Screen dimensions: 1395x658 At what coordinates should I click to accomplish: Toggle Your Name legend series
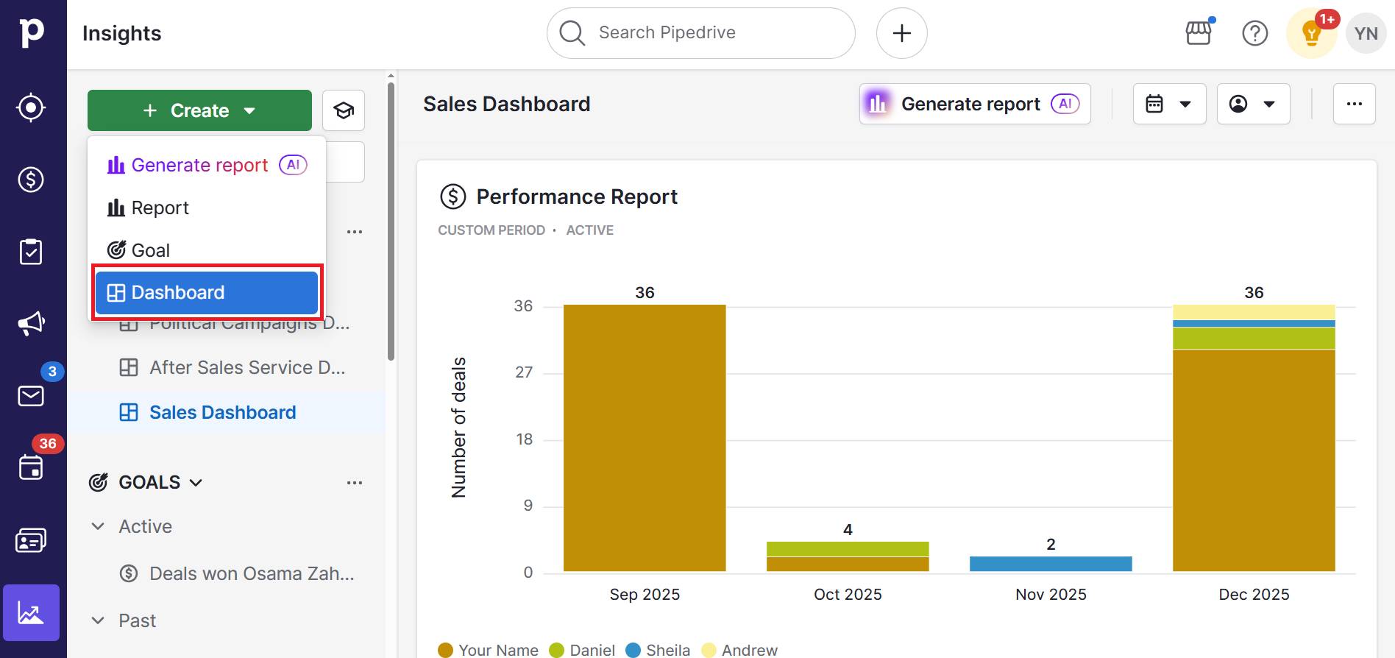pos(488,650)
